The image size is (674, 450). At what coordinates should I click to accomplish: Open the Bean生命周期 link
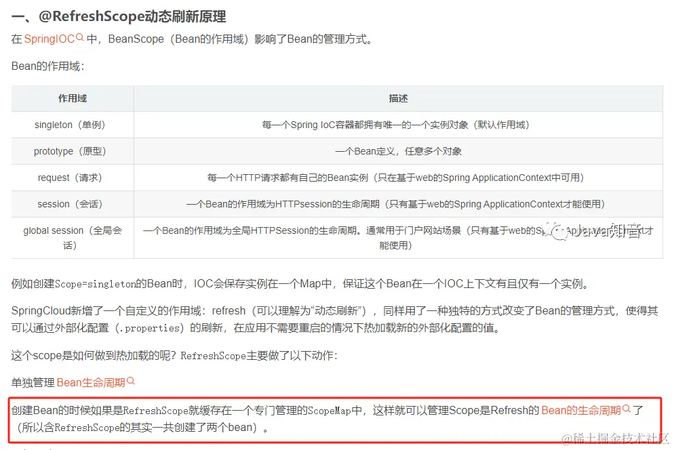91,382
